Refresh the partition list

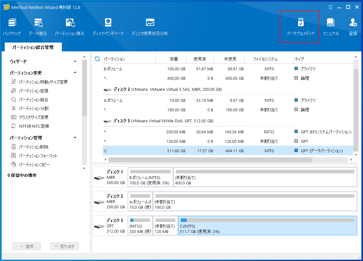[x=97, y=59]
